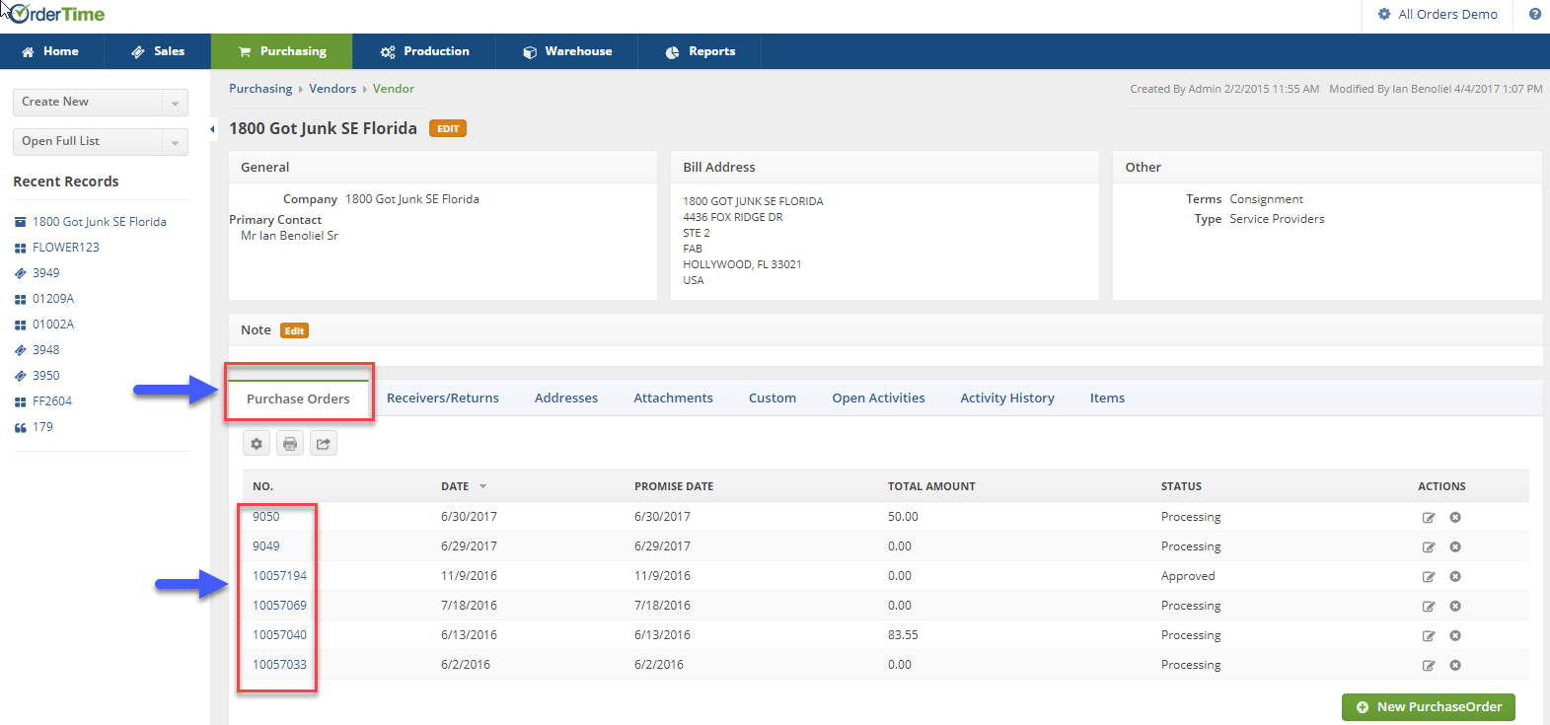Click New PurchaseOrder button
This screenshot has width=1550, height=725.
(1428, 707)
